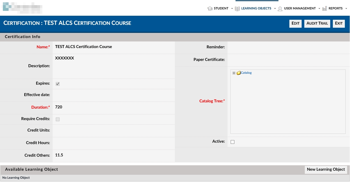Toggle the Require Credits checkbox
The width and height of the screenshot is (350, 191).
click(58, 119)
